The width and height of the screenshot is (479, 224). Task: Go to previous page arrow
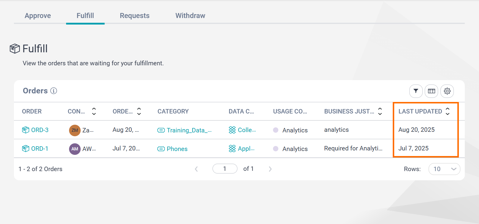click(x=196, y=169)
